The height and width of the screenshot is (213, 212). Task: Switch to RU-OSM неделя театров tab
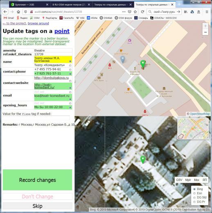[71, 5]
